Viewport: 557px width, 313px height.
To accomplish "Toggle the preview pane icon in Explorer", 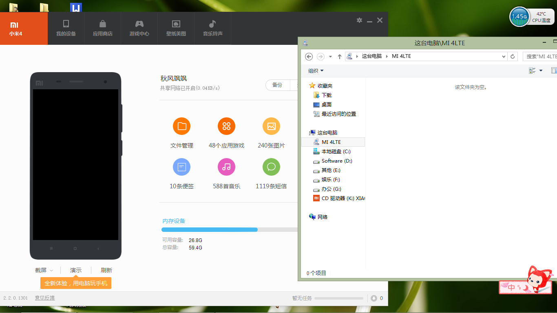I will pyautogui.click(x=554, y=71).
